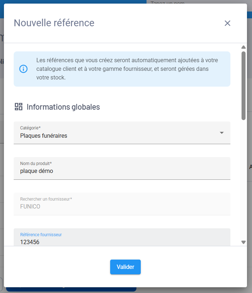Expand the Catégorie dropdown arrow
Image resolution: width=252 pixels, height=293 pixels.
[x=222, y=133]
